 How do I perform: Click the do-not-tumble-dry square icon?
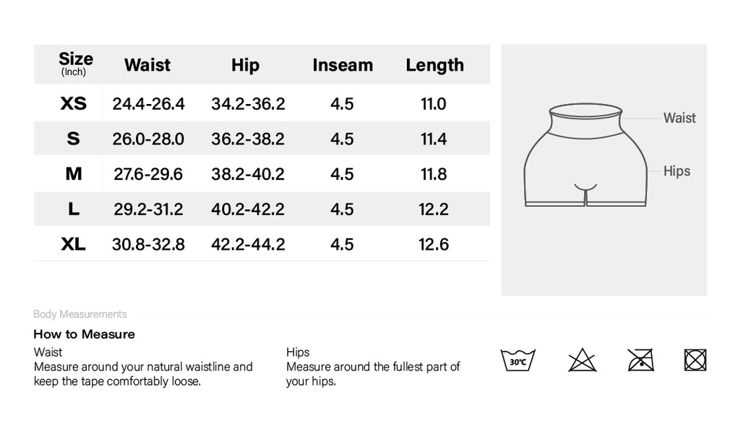694,359
